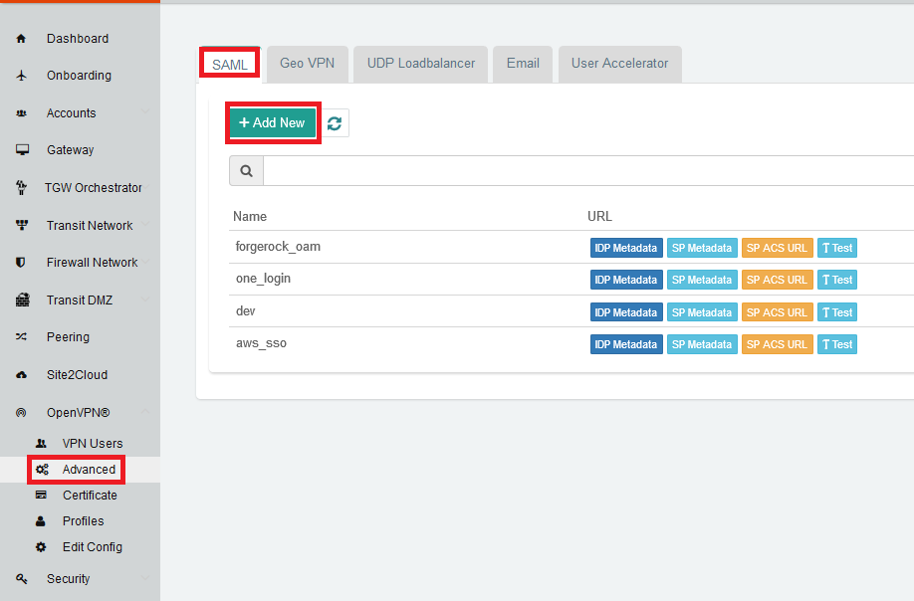Viewport: 914px width, 601px height.
Task: Click Test for the aws_sso entry
Action: tap(836, 343)
